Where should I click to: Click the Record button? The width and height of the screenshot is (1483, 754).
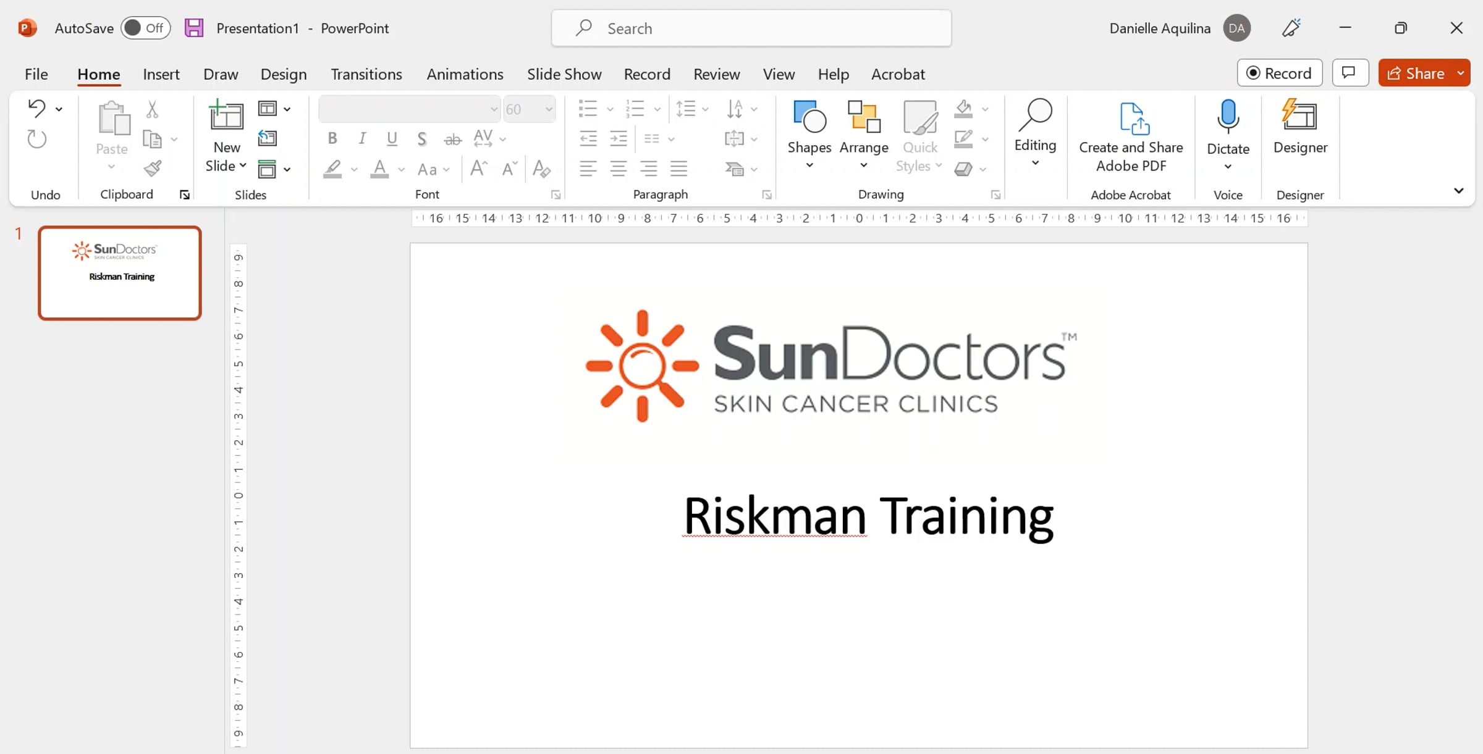pyautogui.click(x=1279, y=73)
